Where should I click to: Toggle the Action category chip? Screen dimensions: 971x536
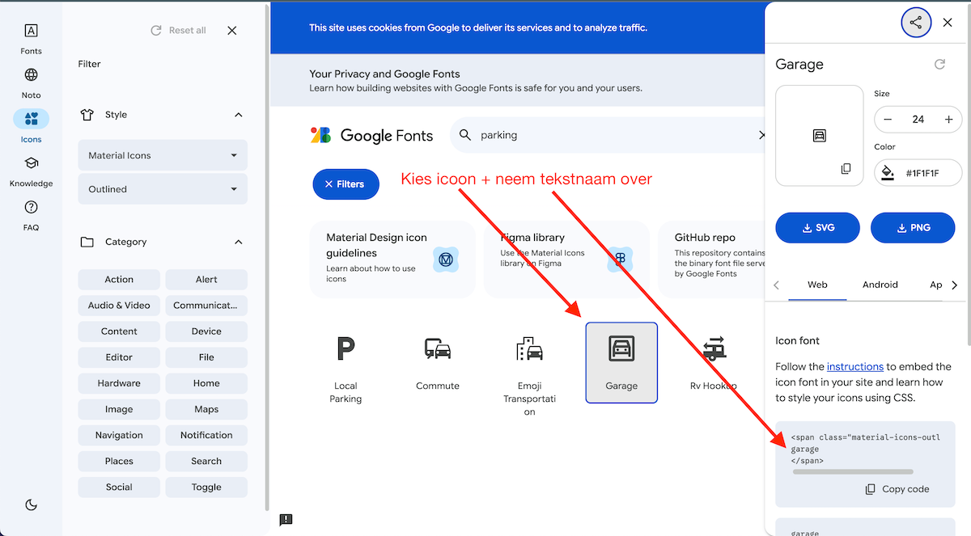click(119, 280)
